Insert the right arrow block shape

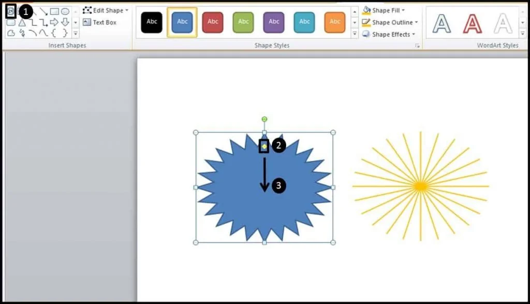[x=54, y=22]
